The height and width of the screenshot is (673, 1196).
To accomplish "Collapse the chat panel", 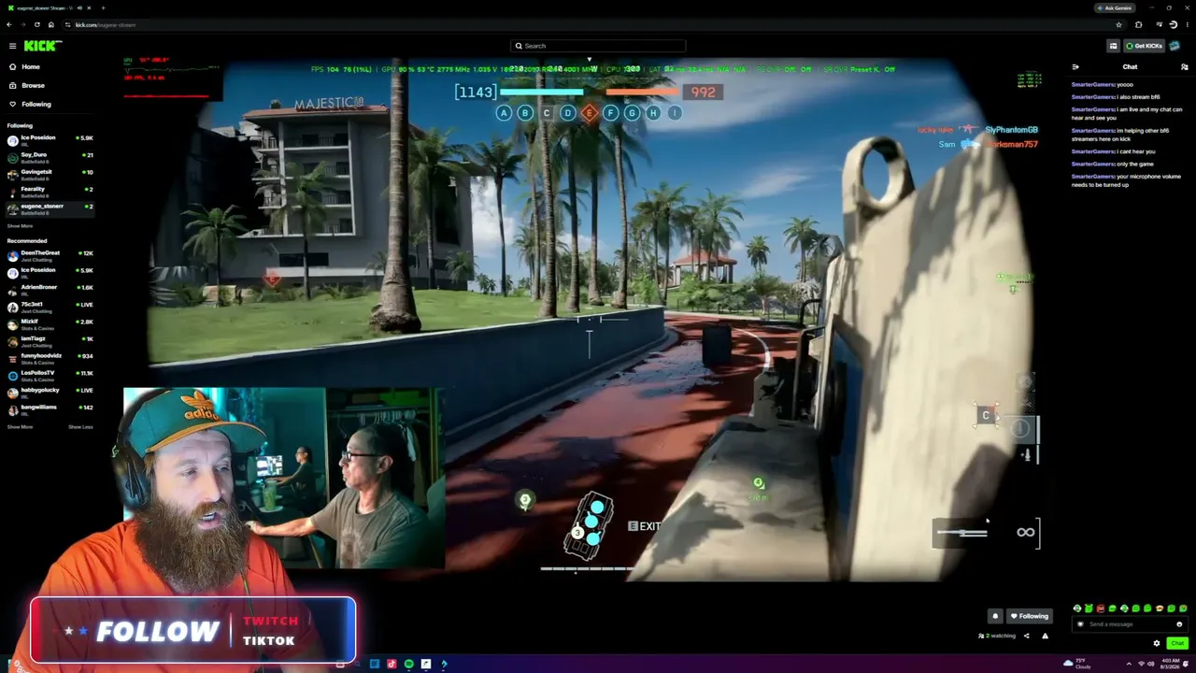I will [1075, 67].
